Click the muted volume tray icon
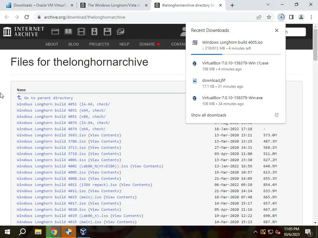Screen dimensions: 318x238 [278, 232]
